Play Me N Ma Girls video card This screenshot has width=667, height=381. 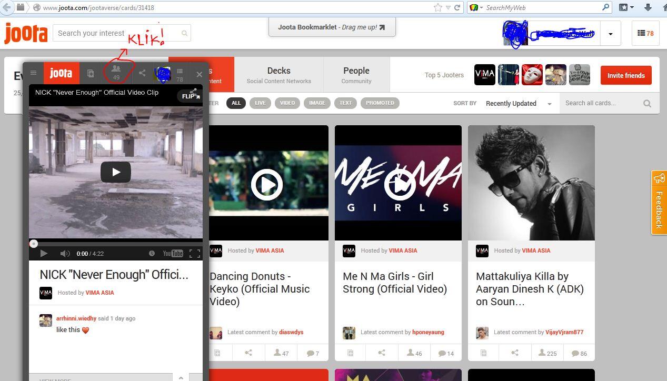click(399, 185)
